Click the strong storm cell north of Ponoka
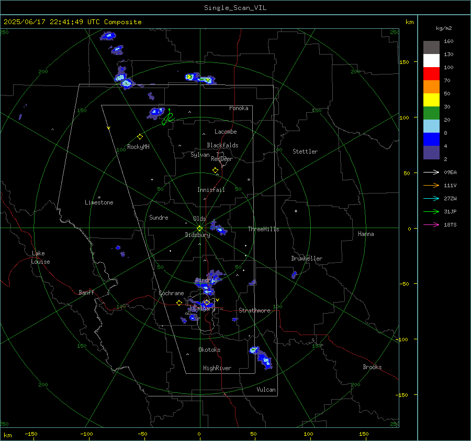 coord(200,78)
